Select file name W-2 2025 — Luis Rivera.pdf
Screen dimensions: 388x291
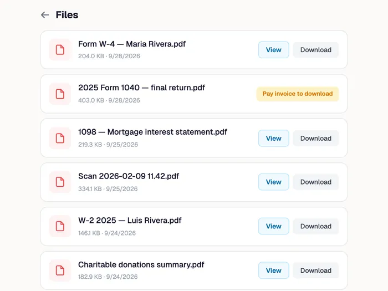pyautogui.click(x=130, y=221)
